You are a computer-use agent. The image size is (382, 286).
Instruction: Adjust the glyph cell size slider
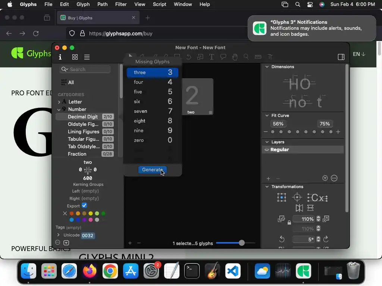point(241,243)
